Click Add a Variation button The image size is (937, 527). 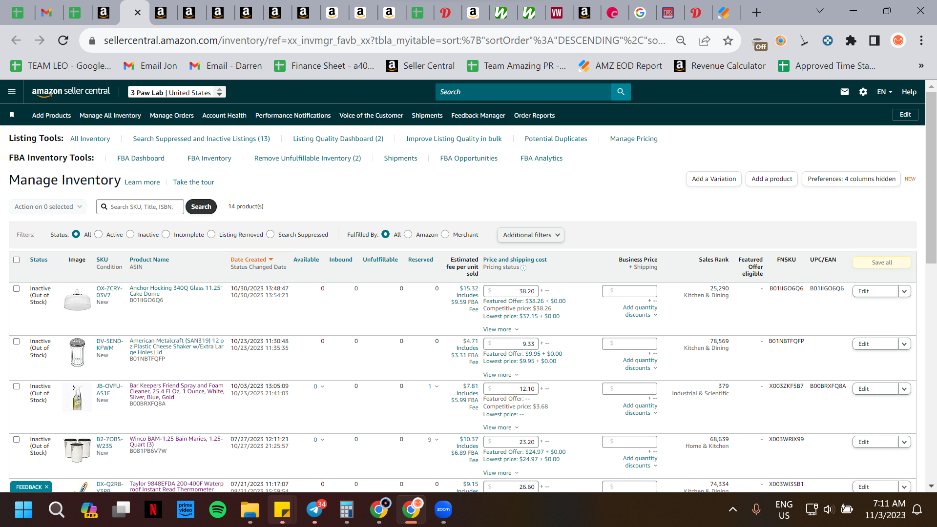(x=714, y=179)
